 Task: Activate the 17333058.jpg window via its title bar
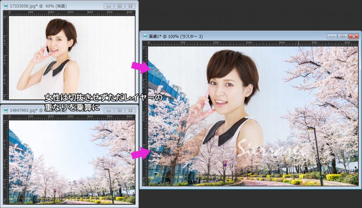click(71, 6)
